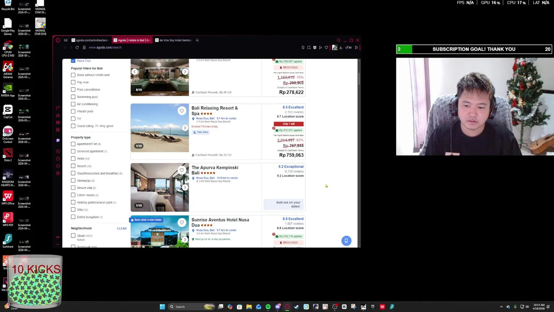Open the blue mobile app floating button

coord(346,240)
